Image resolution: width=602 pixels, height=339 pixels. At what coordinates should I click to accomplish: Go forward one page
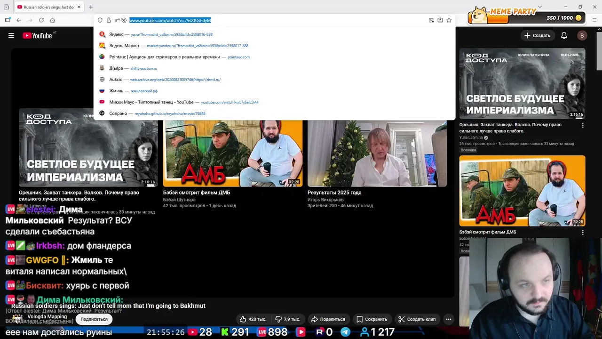(30, 20)
